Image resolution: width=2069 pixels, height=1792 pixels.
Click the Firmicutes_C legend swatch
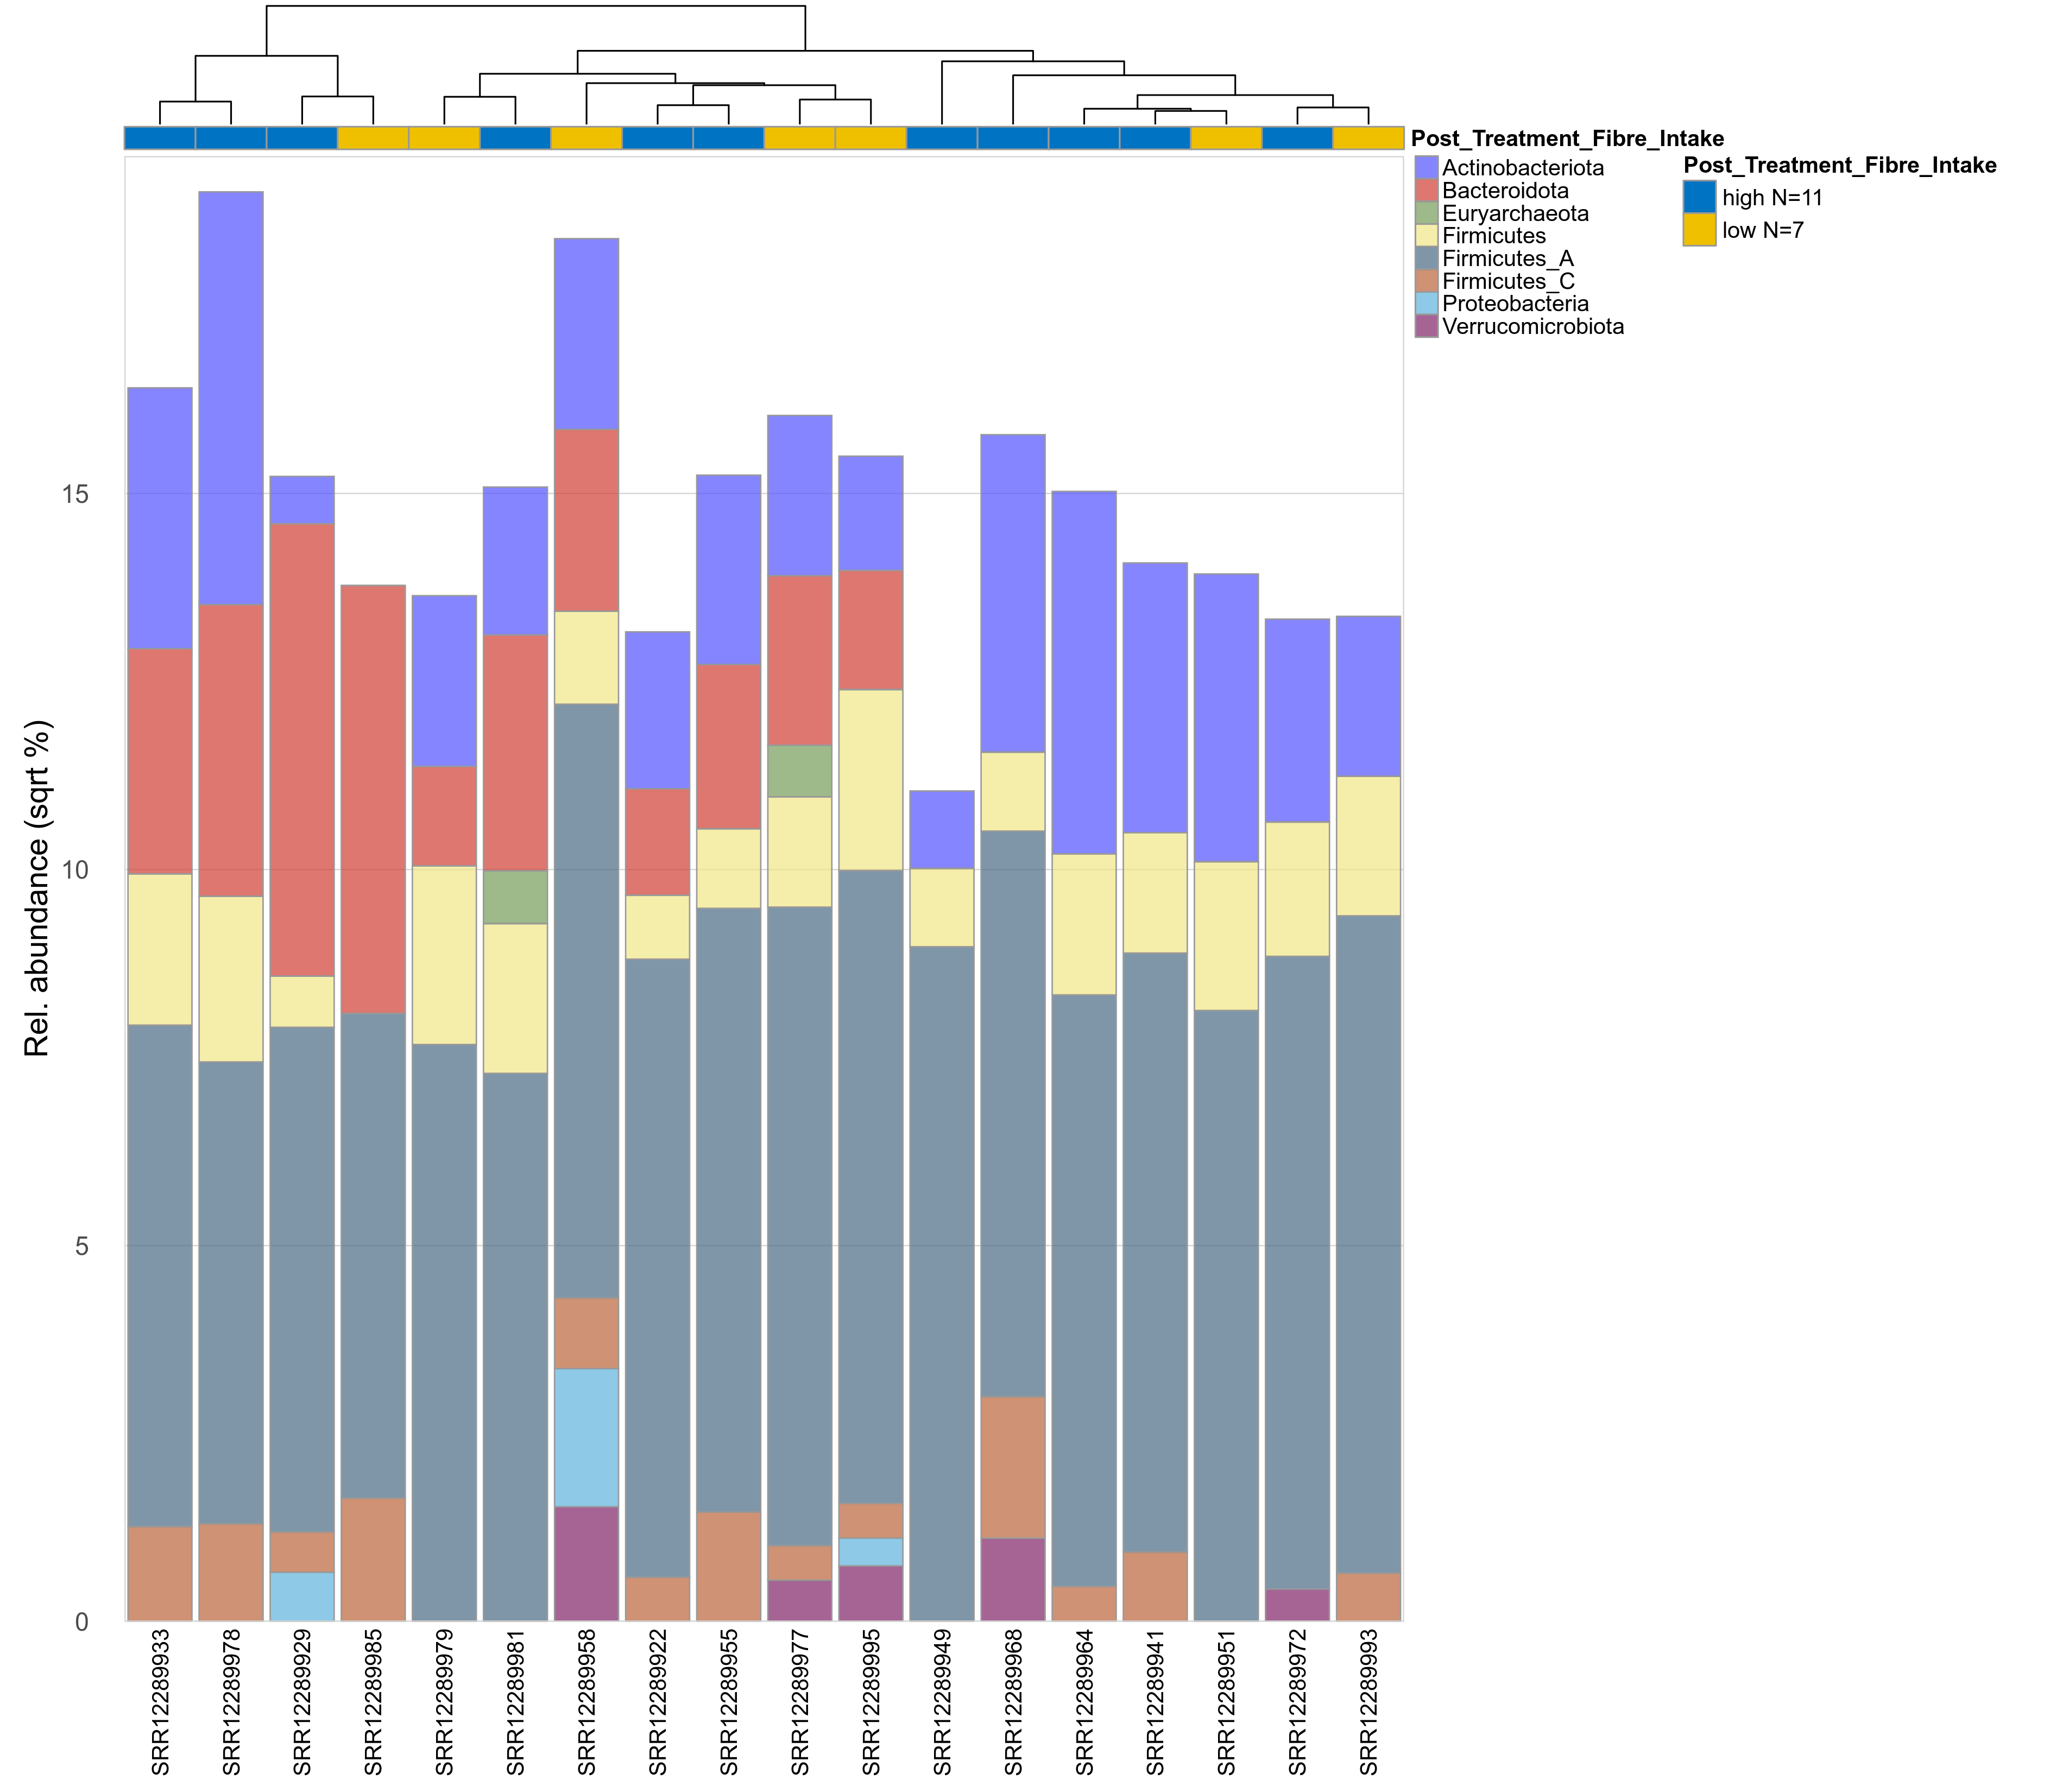[x=1426, y=281]
